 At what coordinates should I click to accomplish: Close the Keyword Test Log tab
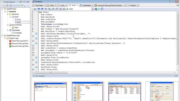(125, 5)
